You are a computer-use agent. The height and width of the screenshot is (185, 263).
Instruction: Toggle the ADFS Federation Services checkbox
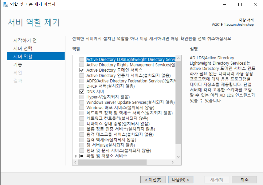pos(82,81)
